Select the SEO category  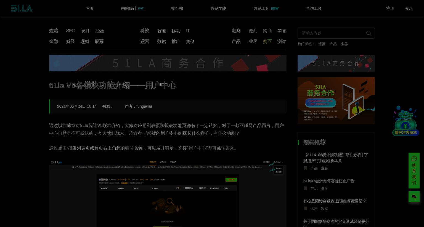coord(71,31)
